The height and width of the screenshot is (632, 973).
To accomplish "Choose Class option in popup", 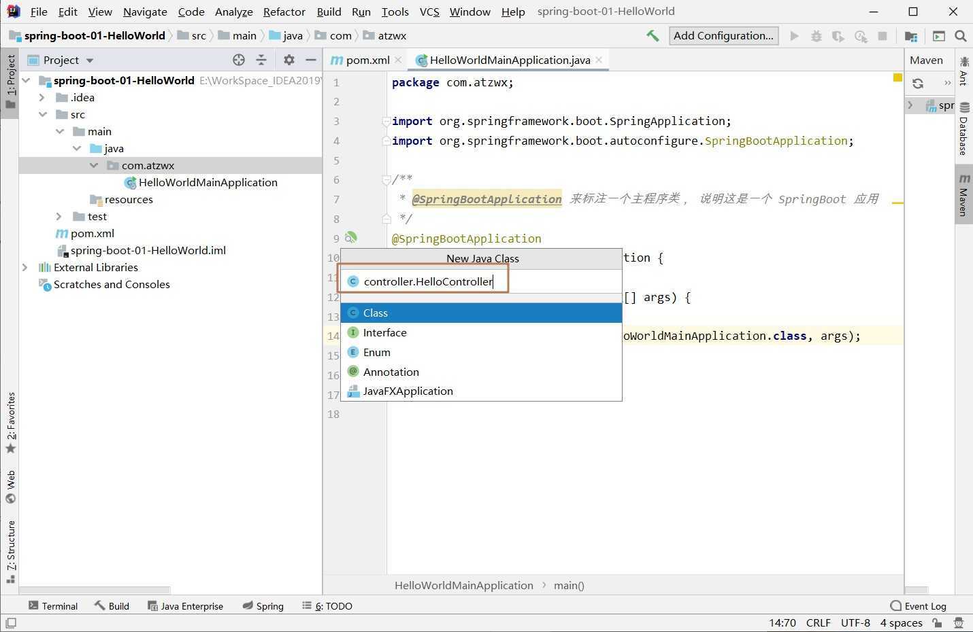I will (x=481, y=313).
